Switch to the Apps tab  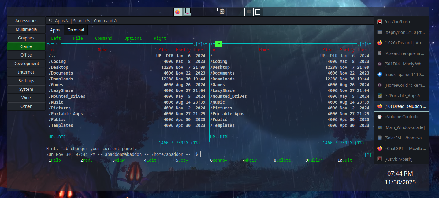pos(54,30)
